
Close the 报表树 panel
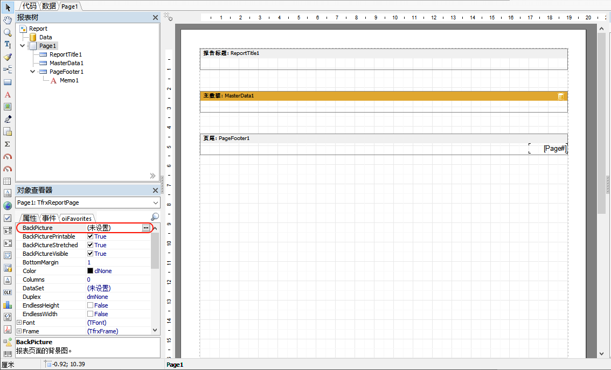(x=155, y=18)
